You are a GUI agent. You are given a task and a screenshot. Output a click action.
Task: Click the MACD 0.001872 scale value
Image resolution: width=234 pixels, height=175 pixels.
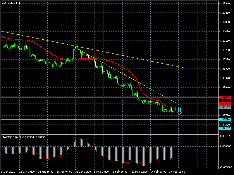[x=226, y=136]
